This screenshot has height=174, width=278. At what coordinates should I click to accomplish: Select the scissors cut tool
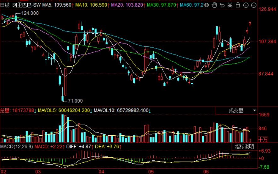coord(230,5)
